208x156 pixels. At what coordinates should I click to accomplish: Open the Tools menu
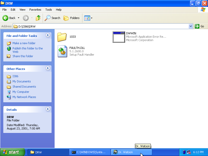click(49, 10)
